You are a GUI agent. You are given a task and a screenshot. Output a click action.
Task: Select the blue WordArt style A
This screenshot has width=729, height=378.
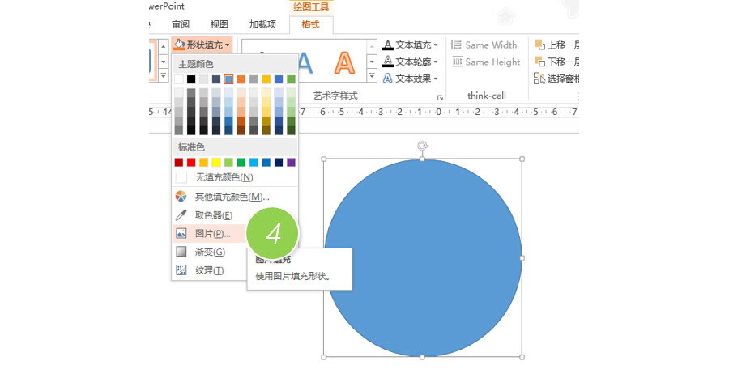[305, 62]
